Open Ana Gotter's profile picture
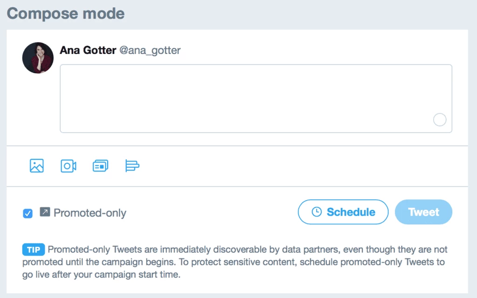477x298 pixels. point(38,58)
